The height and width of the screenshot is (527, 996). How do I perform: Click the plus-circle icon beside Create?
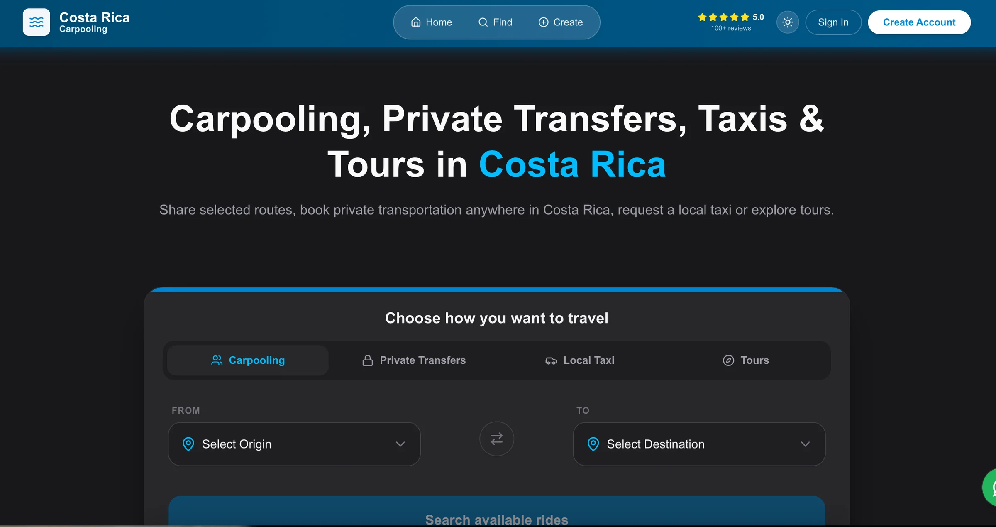543,22
